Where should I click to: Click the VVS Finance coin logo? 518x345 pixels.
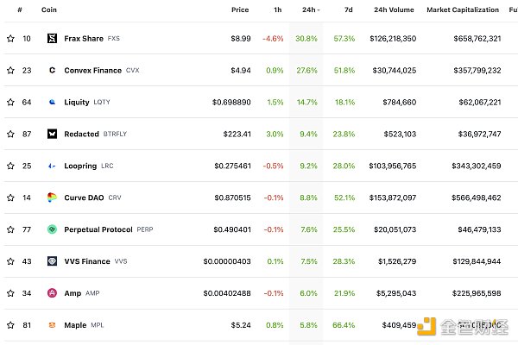click(52, 261)
